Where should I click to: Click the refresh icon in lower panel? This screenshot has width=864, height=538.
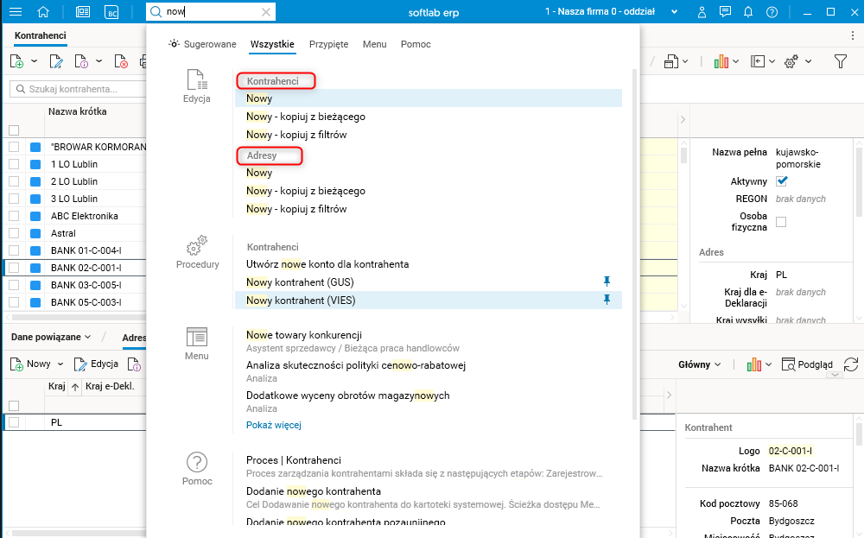click(x=851, y=364)
